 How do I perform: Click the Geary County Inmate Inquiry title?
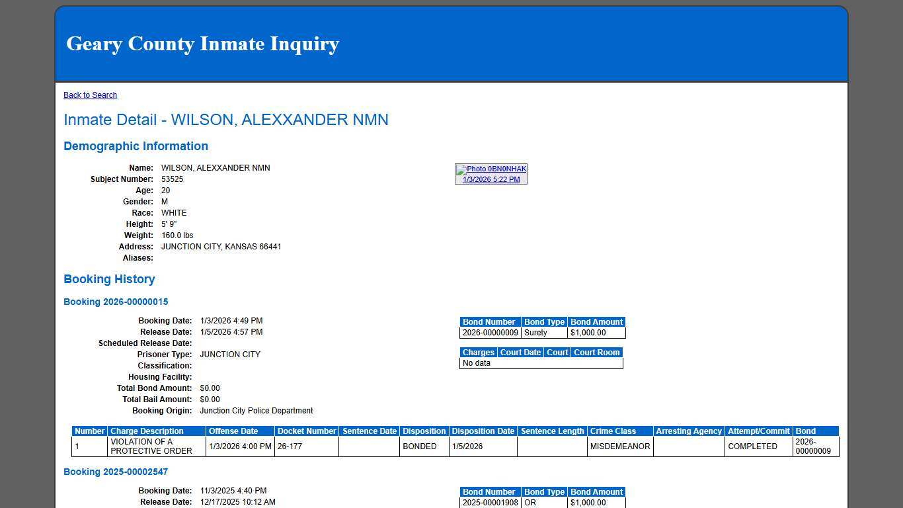pos(202,44)
